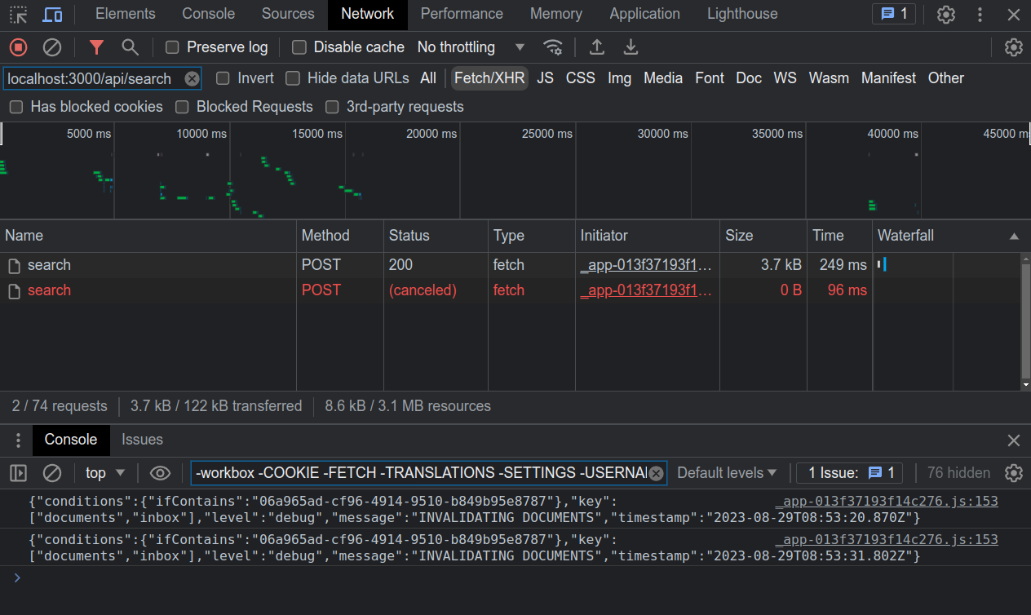Viewport: 1031px width, 615px height.
Task: Create live expression with eye icon
Action: (x=160, y=473)
